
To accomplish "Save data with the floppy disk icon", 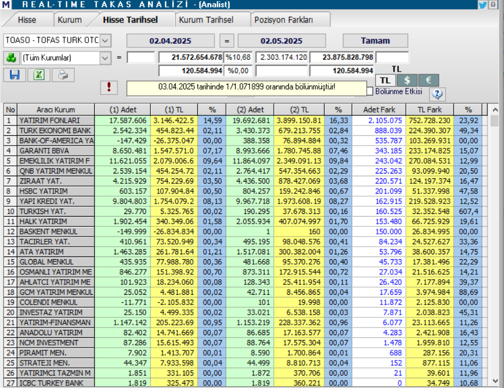I will pos(15,75).
